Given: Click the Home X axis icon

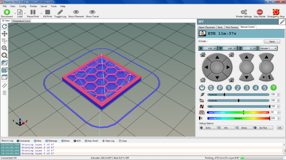Looking at the screenshot, I should [203, 55].
